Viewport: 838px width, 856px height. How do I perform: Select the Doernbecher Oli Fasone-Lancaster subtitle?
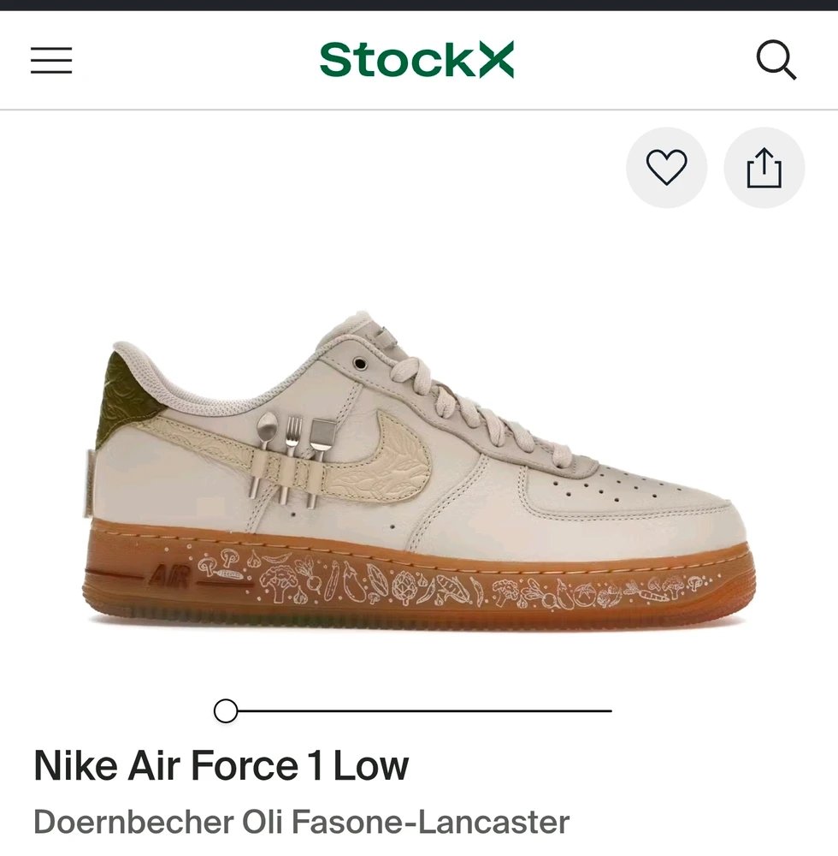tap(301, 823)
